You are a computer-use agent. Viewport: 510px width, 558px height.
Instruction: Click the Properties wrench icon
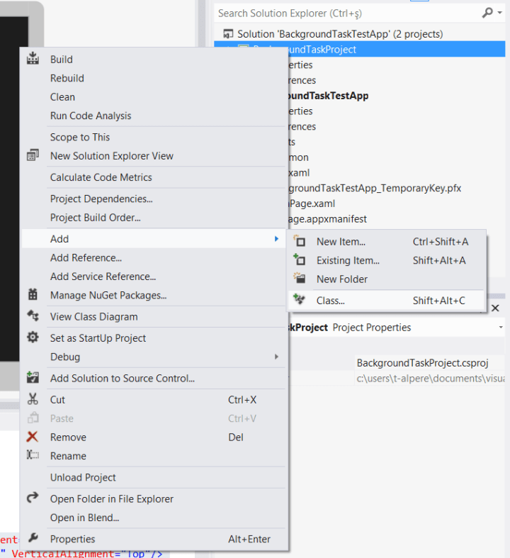click(x=33, y=539)
